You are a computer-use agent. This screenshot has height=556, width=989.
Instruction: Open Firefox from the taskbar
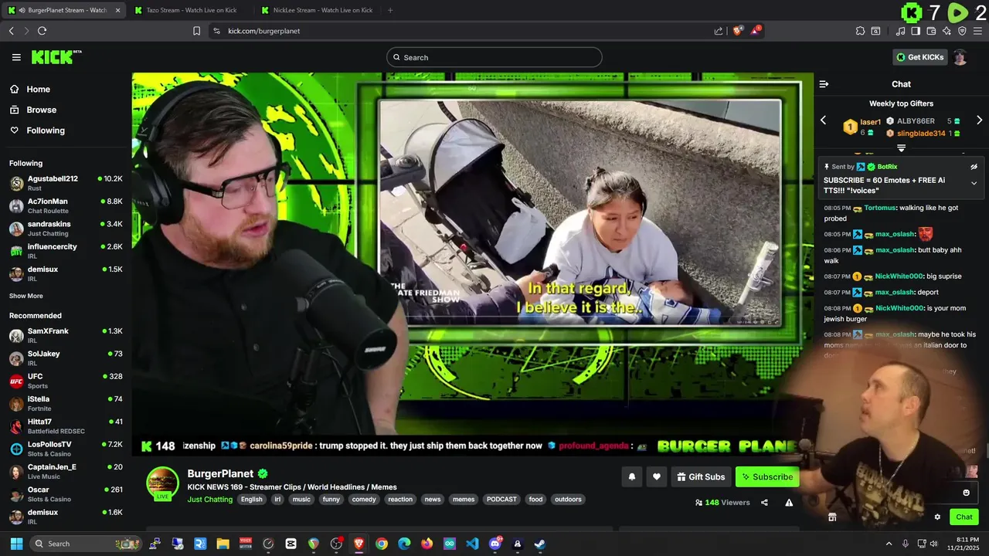(427, 544)
